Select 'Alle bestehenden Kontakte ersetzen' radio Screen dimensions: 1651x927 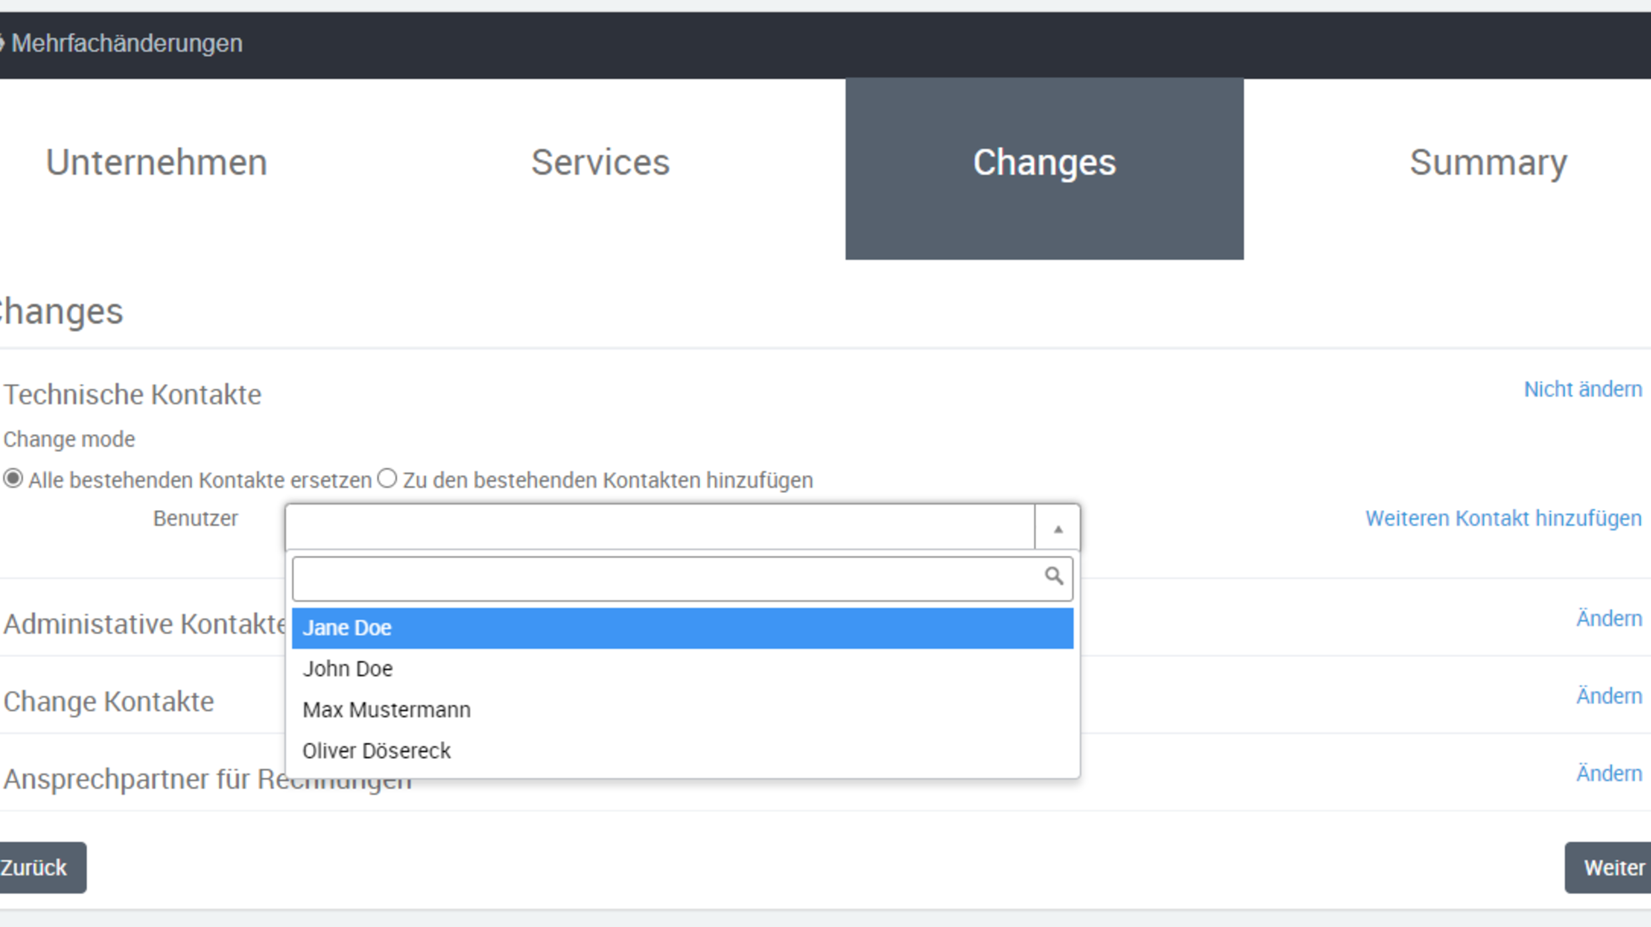[x=13, y=478]
